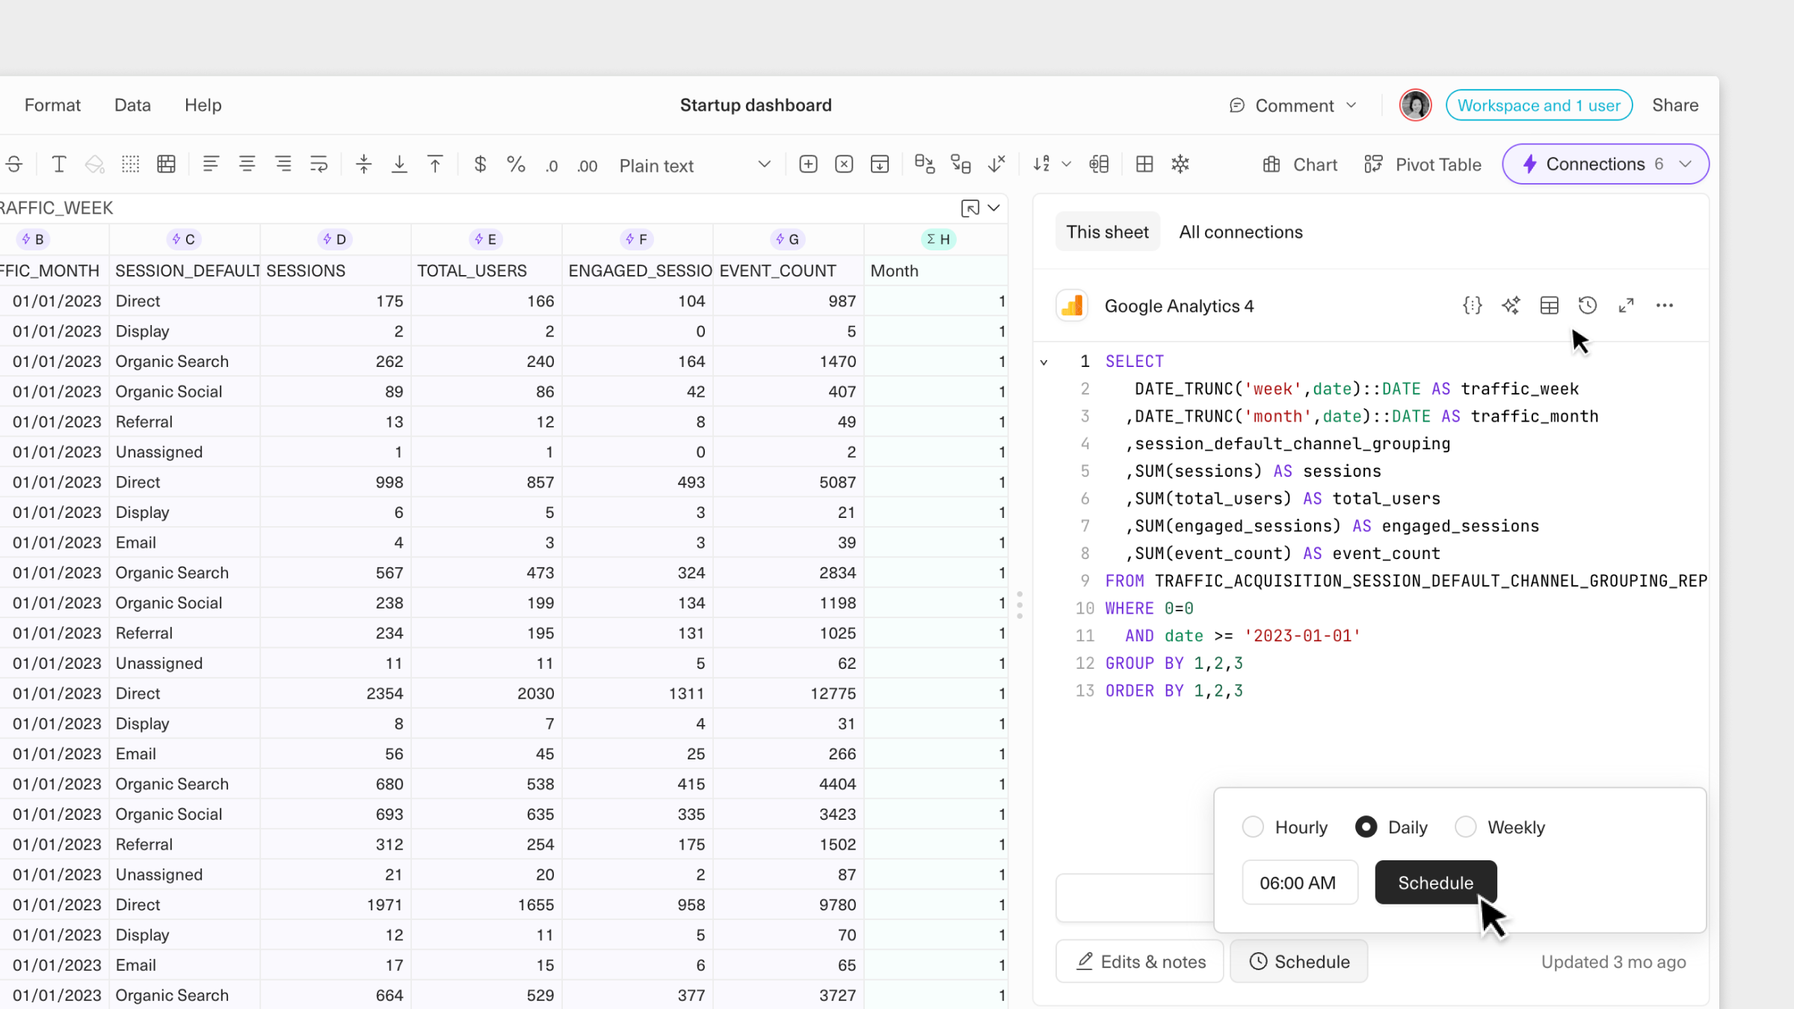
Task: Select the Weekly radio option
Action: [x=1466, y=827]
